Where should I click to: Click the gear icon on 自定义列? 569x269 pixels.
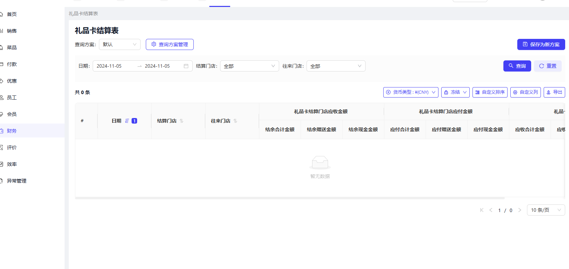coord(515,92)
